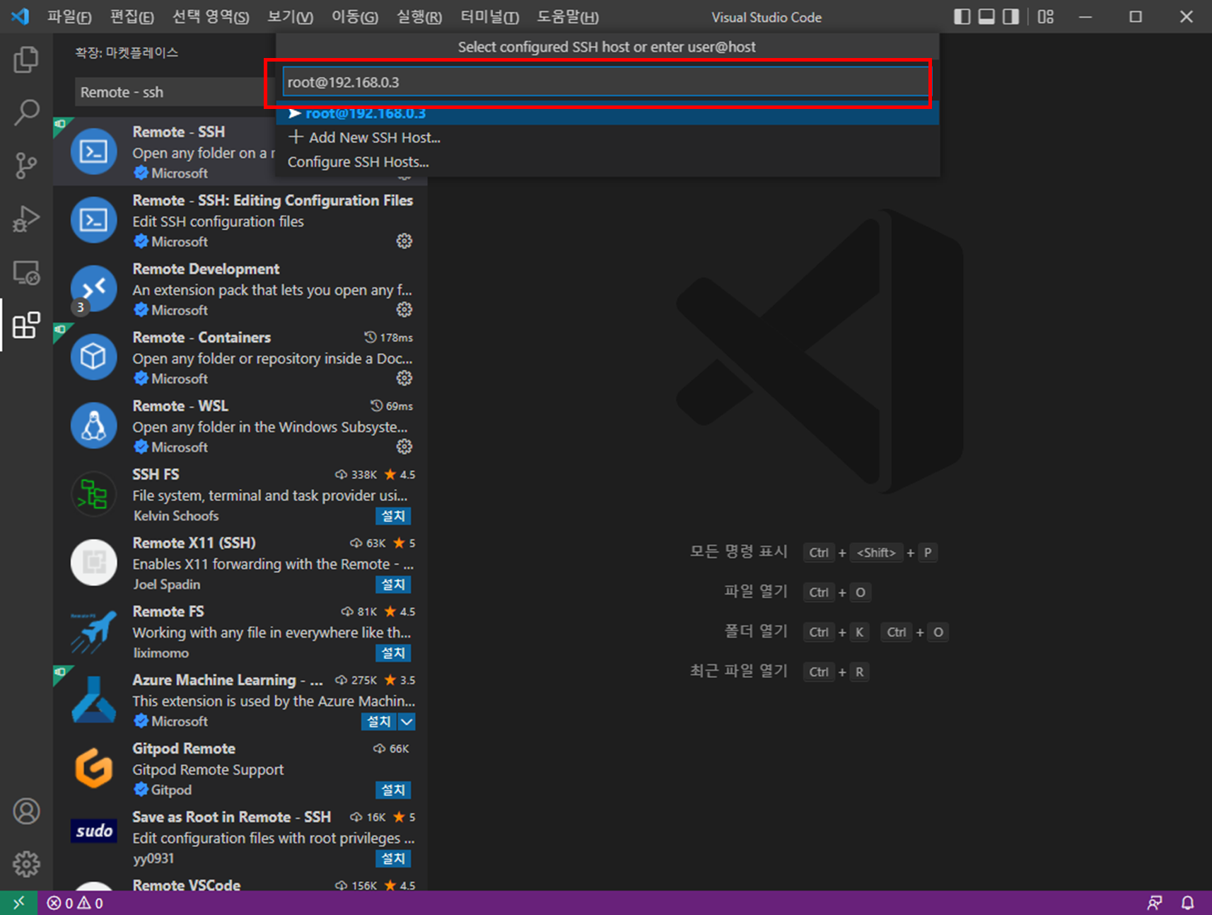Open the Manage gear in activity bar
Screen dimensions: 1212x915
tap(26, 864)
